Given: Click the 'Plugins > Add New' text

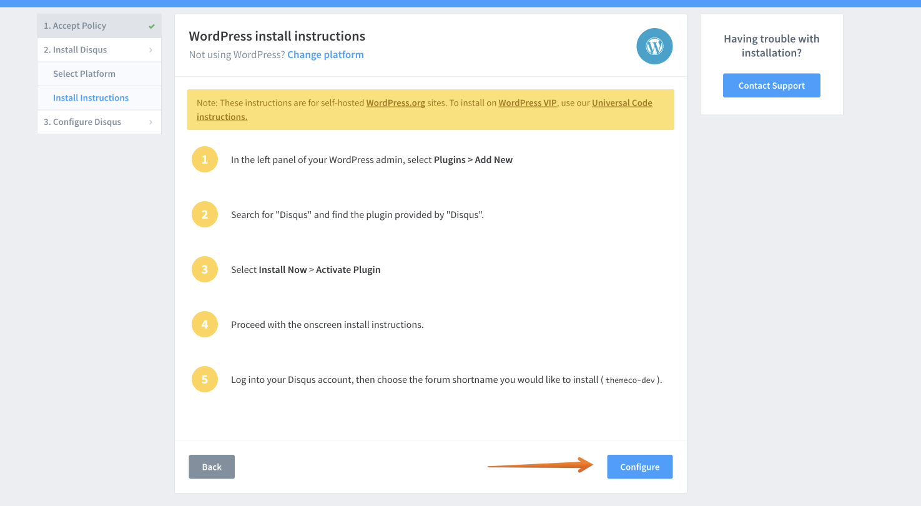Looking at the screenshot, I should 473,160.
